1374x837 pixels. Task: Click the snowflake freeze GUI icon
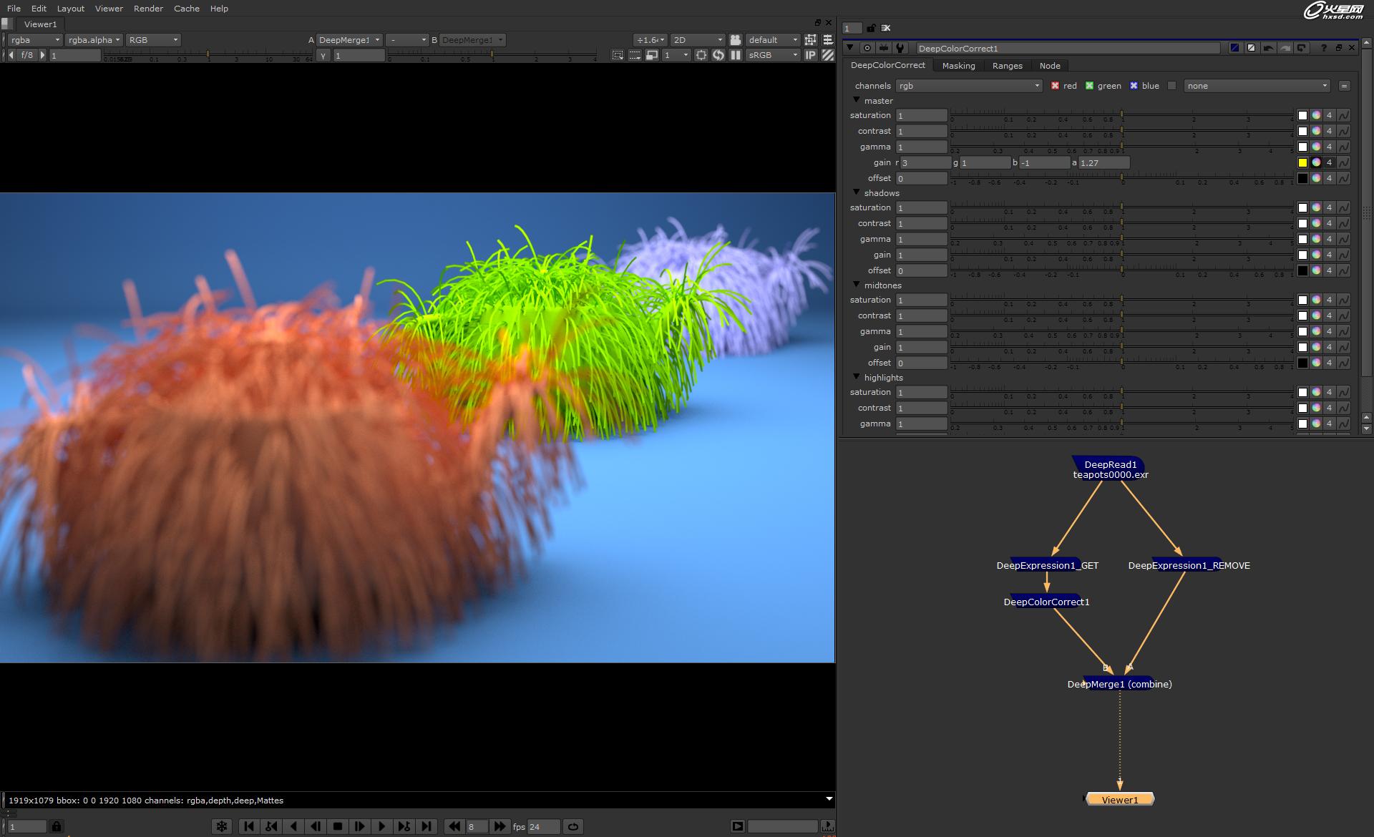tap(222, 826)
